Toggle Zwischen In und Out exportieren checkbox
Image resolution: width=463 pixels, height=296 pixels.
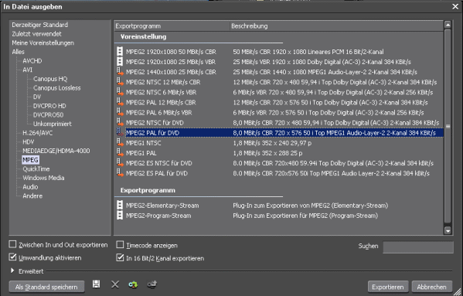click(12, 244)
